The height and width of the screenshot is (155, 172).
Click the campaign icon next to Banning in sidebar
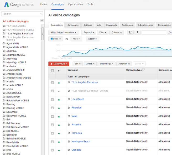point(4,104)
